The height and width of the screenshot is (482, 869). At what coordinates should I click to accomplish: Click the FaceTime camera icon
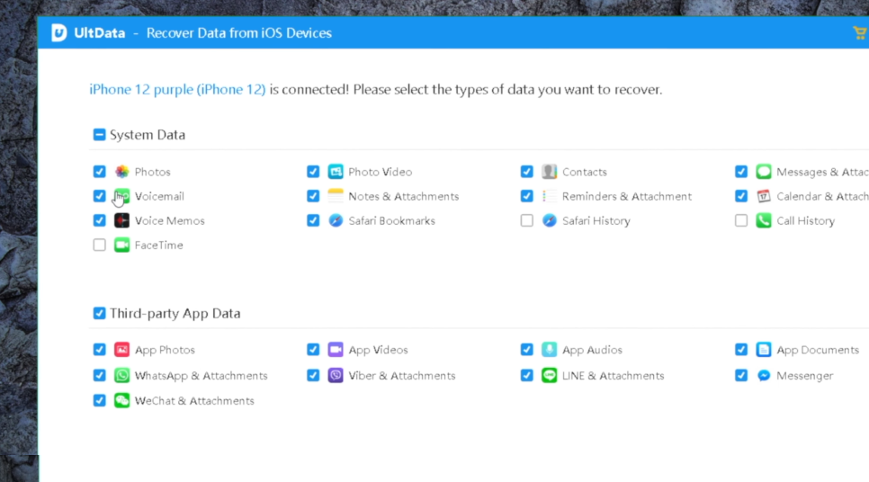click(122, 245)
